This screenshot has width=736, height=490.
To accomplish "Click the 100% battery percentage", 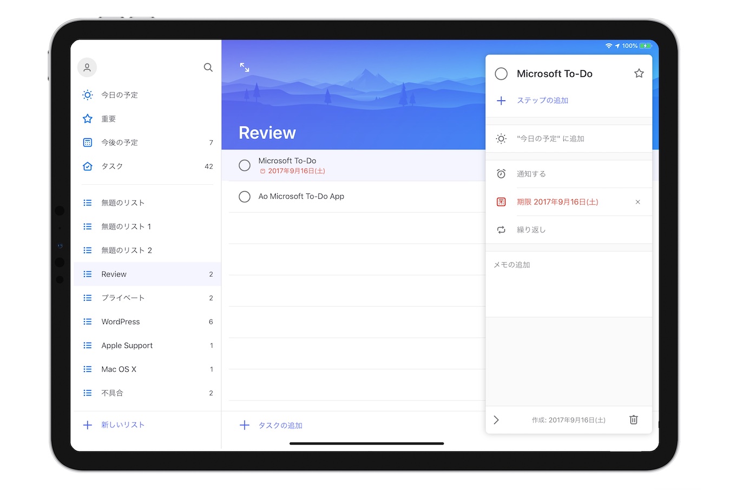I will [629, 46].
